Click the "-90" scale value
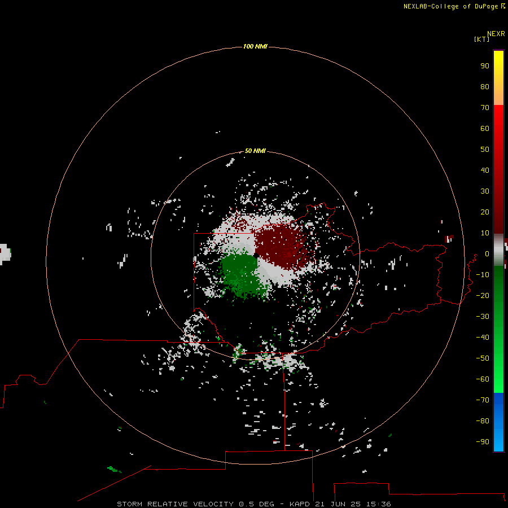Screen dimensions: 508x508 click(x=483, y=441)
